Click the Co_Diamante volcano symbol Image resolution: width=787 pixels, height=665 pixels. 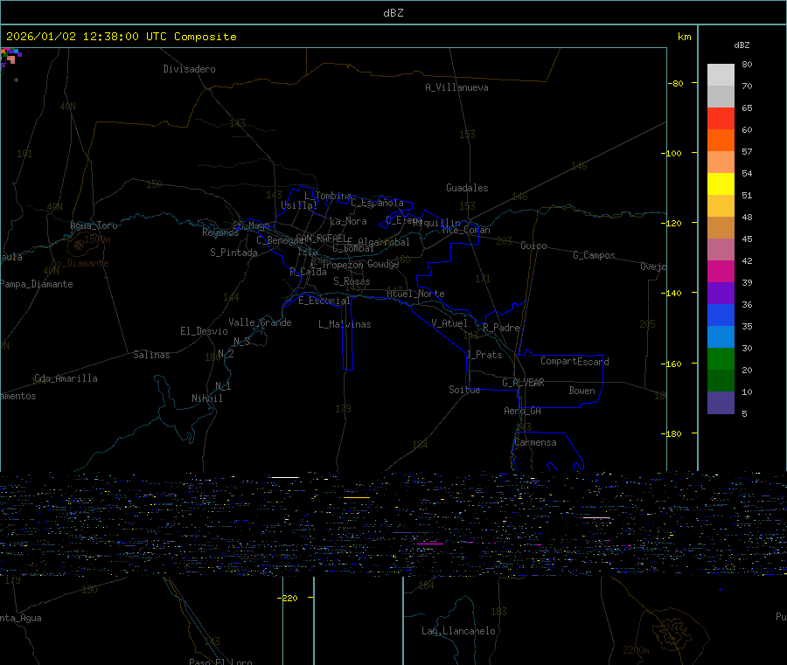click(x=80, y=245)
